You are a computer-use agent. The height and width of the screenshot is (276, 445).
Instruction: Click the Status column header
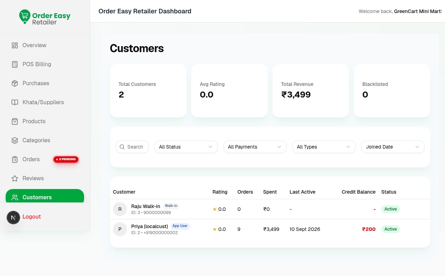(389, 192)
